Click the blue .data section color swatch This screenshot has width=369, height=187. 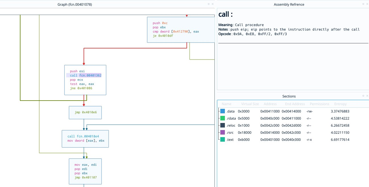(223, 111)
